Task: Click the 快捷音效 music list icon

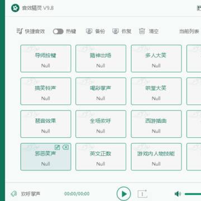Action: (20, 31)
